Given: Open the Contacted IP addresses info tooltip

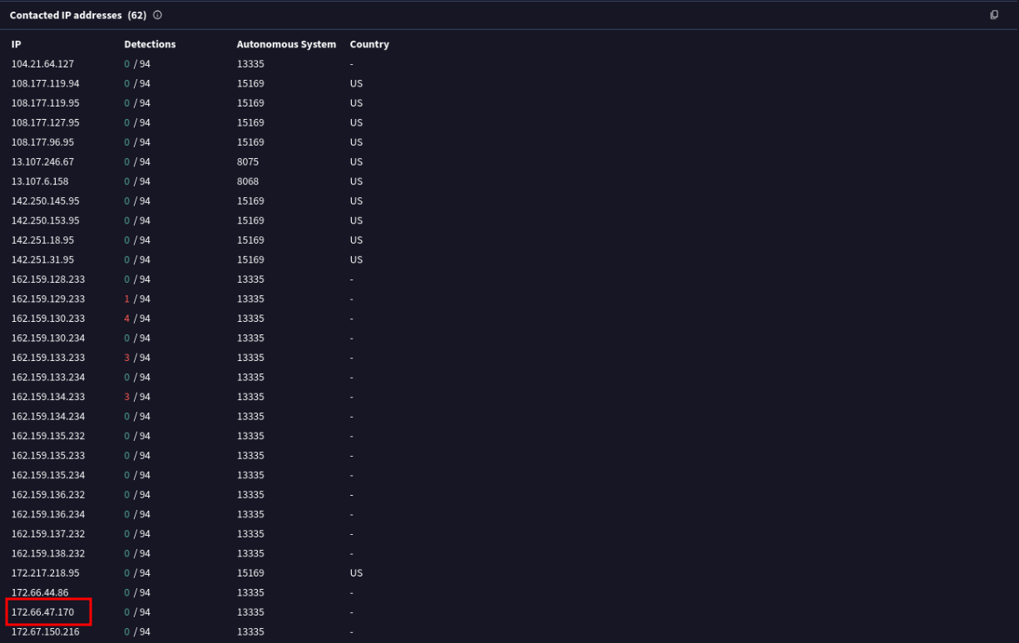Looking at the screenshot, I should [156, 14].
